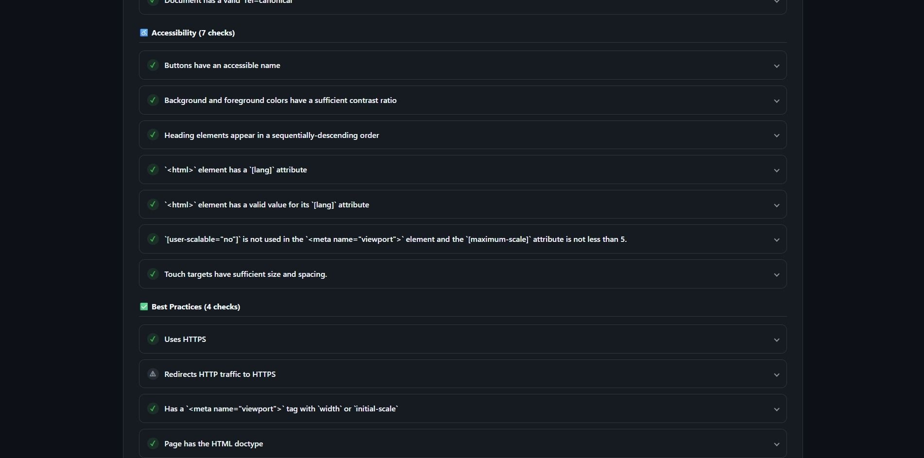Click the Best Practices green checkmark icon

pos(144,307)
